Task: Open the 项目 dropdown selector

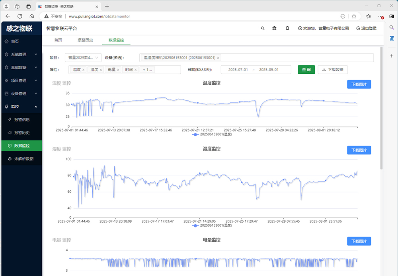Action: 83,58
